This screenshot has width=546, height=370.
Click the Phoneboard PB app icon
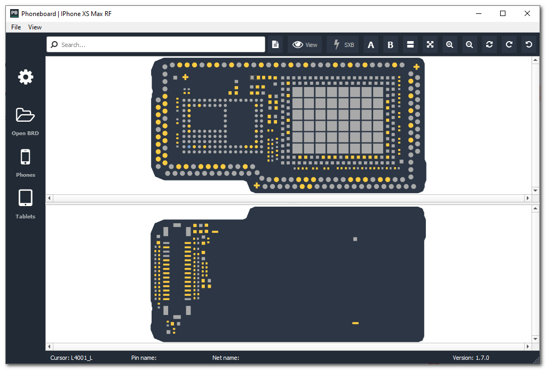[x=14, y=13]
